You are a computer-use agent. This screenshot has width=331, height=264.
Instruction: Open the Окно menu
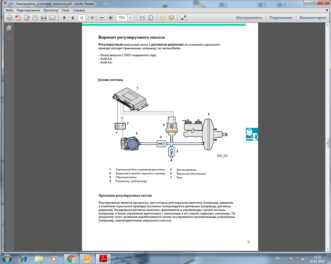[x=65, y=10]
